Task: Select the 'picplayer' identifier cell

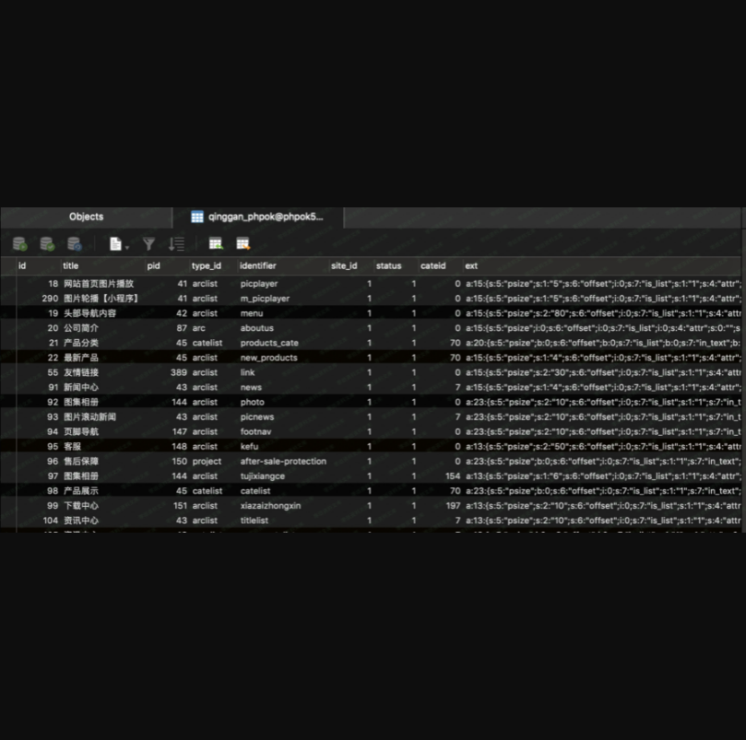Action: coord(259,284)
